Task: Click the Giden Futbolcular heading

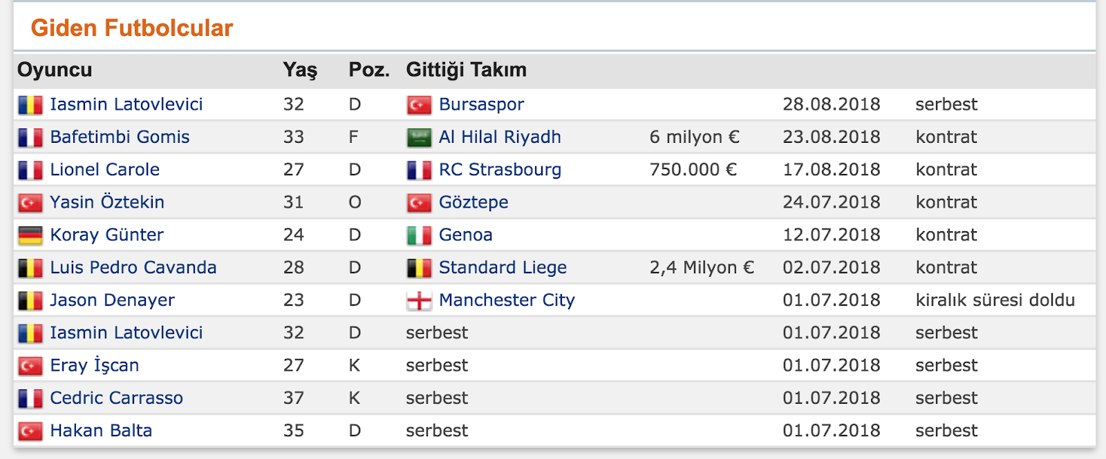Action: (x=132, y=28)
